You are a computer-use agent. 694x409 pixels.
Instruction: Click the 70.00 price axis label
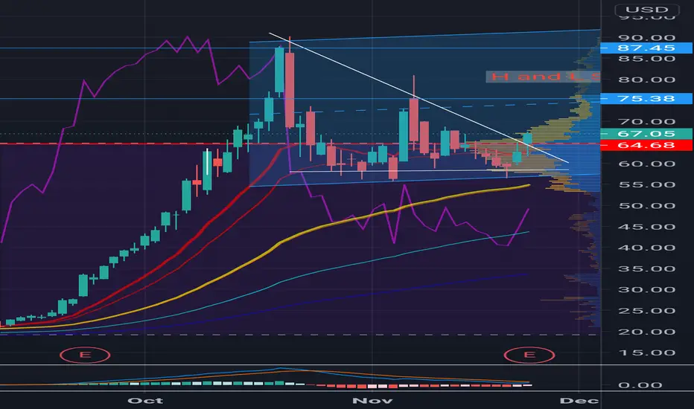646,122
